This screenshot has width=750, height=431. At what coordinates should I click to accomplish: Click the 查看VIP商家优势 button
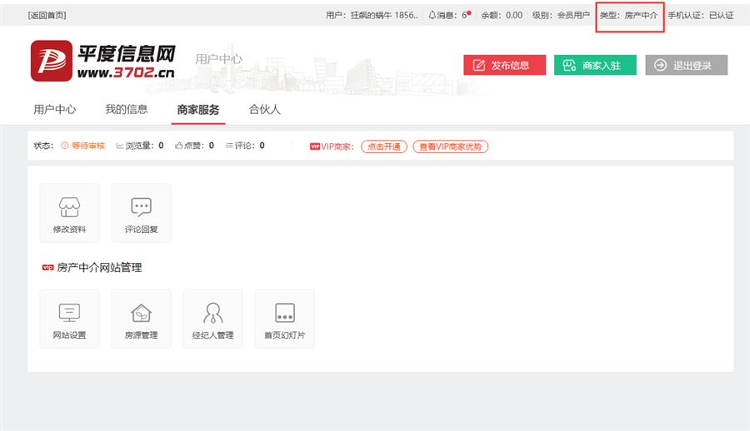450,146
